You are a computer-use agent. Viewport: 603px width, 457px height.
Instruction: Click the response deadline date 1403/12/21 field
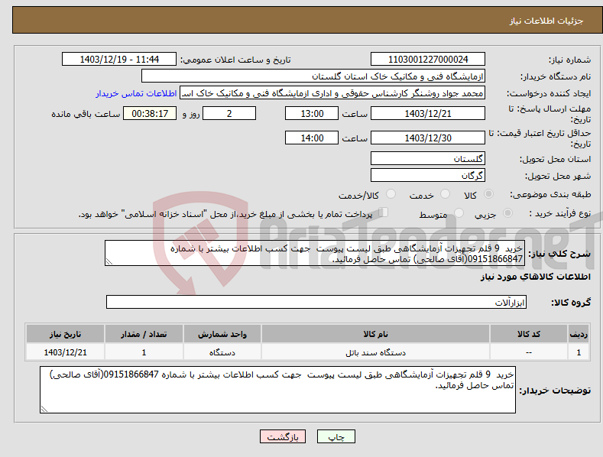pos(428,113)
